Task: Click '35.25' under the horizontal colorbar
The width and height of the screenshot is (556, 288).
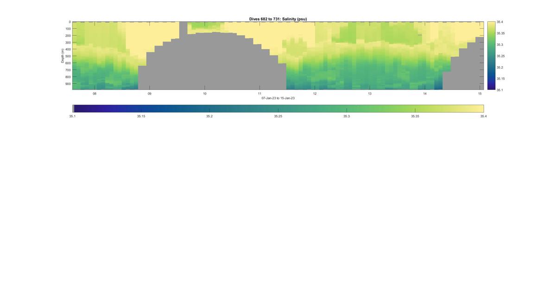Action: click(278, 116)
